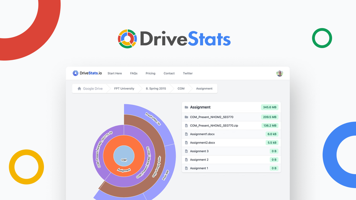This screenshot has height=200, width=356.
Task: Click the PreziForMac.tar segment in chart
Action: click(153, 119)
